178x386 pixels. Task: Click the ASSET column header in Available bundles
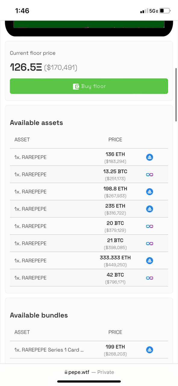[22, 332]
